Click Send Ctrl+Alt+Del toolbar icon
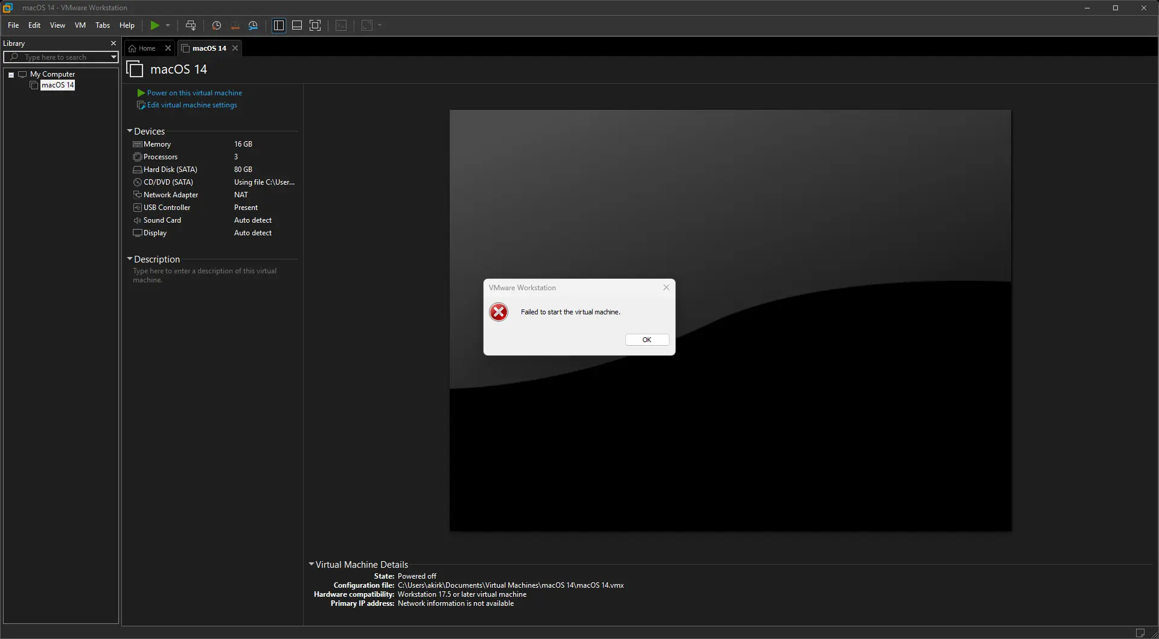1159x639 pixels. pyautogui.click(x=191, y=25)
